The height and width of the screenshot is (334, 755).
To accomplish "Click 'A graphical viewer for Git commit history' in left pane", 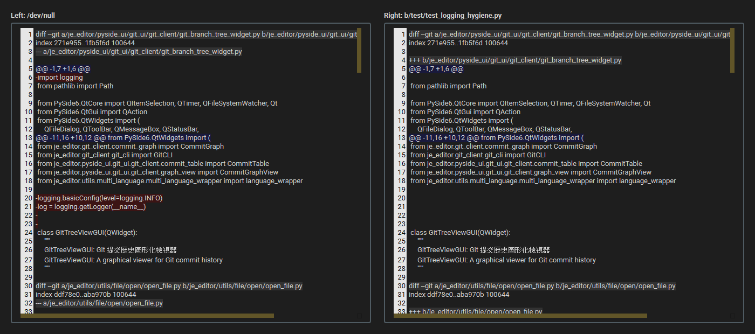I will click(x=160, y=260).
